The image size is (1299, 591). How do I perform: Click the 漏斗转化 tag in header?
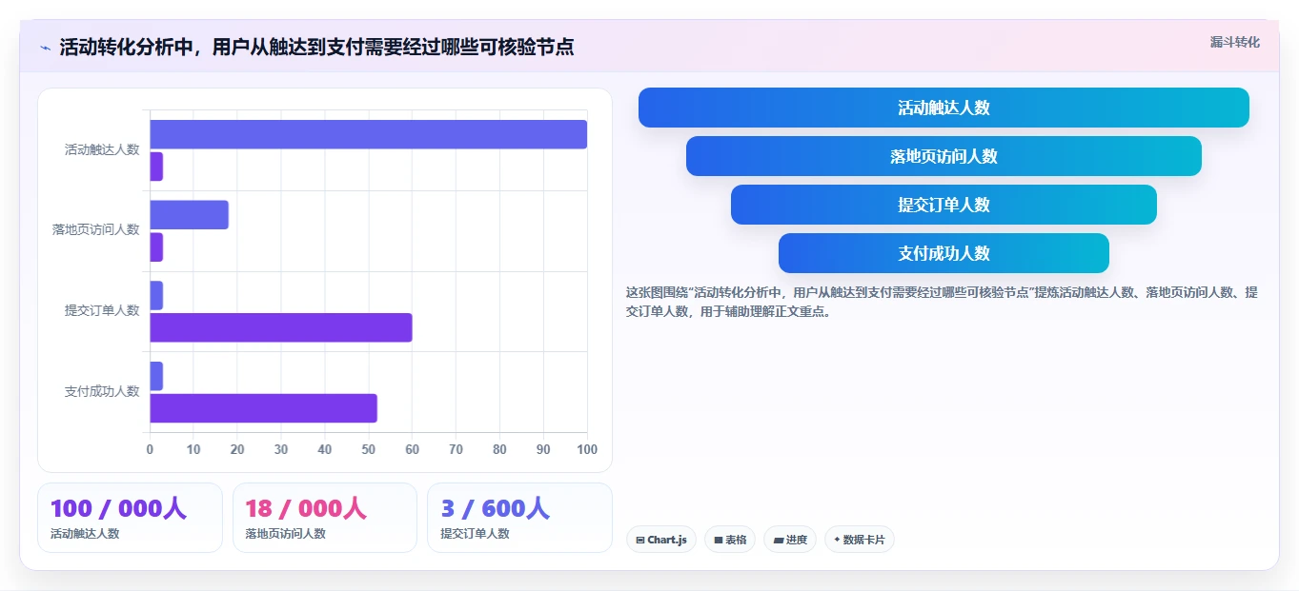click(1234, 42)
